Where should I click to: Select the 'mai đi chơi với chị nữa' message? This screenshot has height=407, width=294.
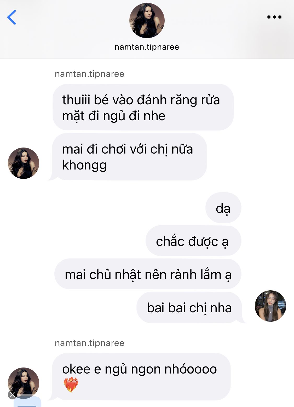(x=130, y=157)
